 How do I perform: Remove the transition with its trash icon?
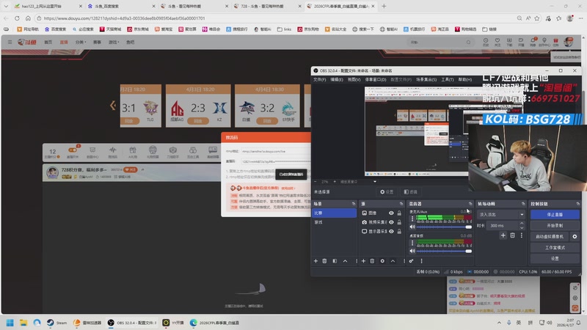point(512,235)
